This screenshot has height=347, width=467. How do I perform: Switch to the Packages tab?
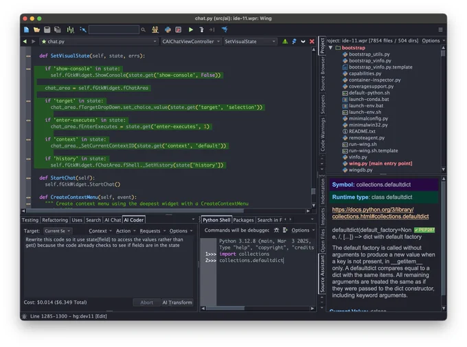click(x=243, y=219)
